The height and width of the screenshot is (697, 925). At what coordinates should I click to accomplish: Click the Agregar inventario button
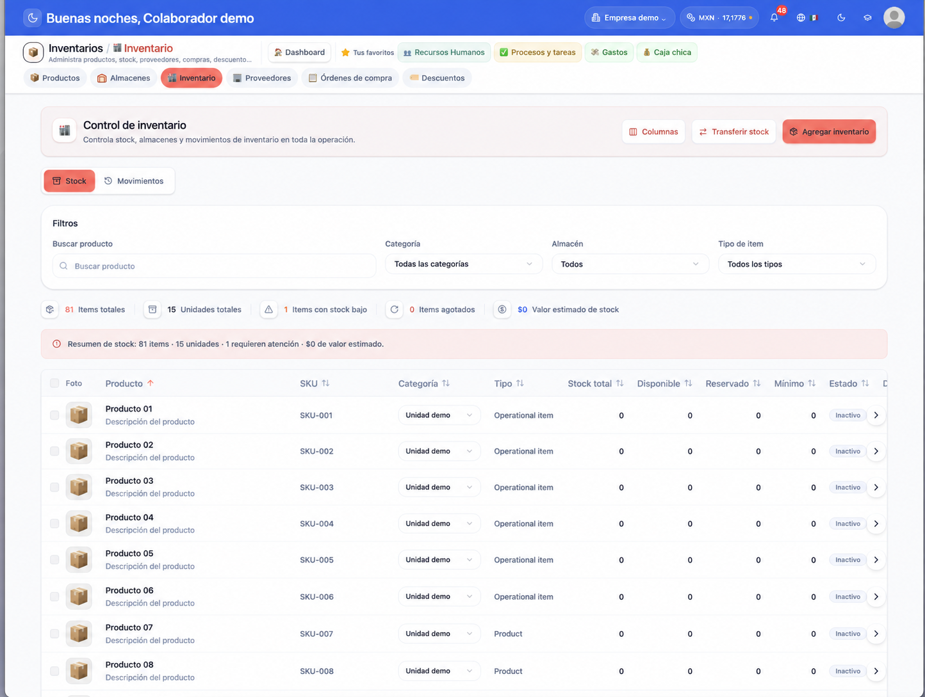(829, 132)
